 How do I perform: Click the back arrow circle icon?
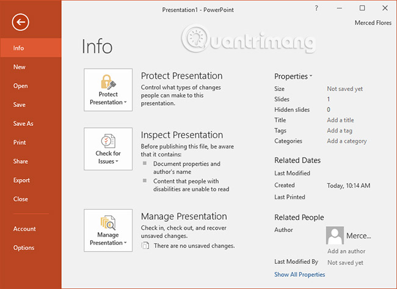click(20, 22)
